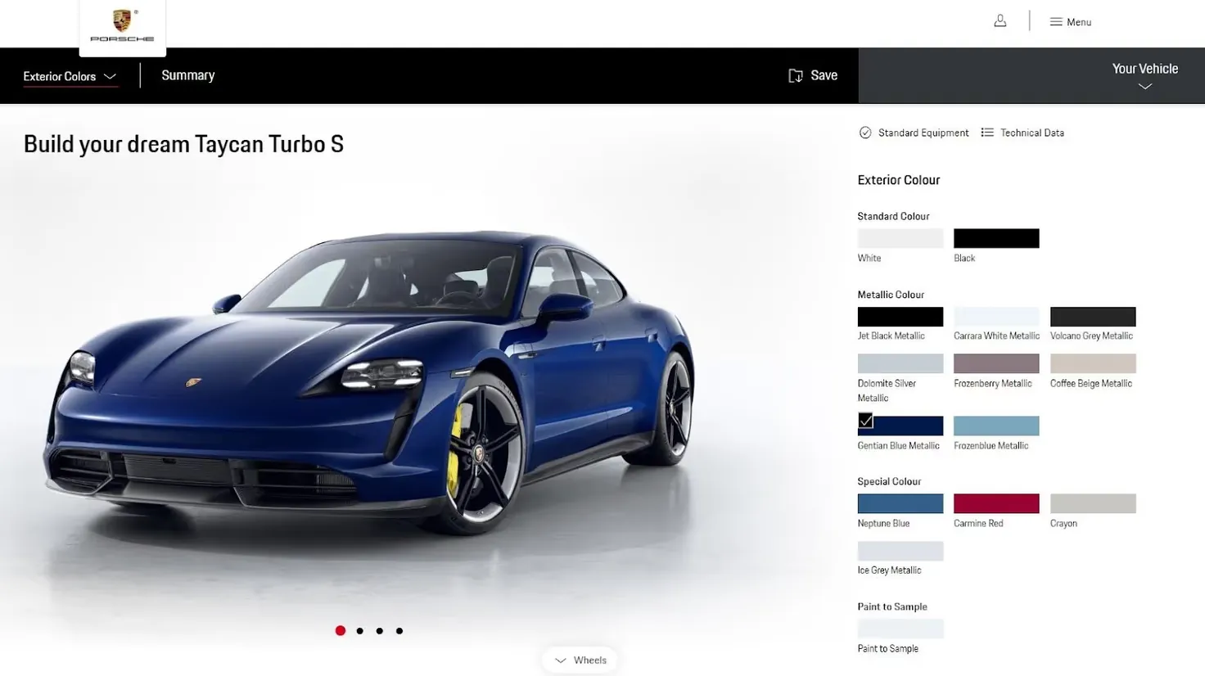Click the Taycan car preview image

(x=368, y=381)
